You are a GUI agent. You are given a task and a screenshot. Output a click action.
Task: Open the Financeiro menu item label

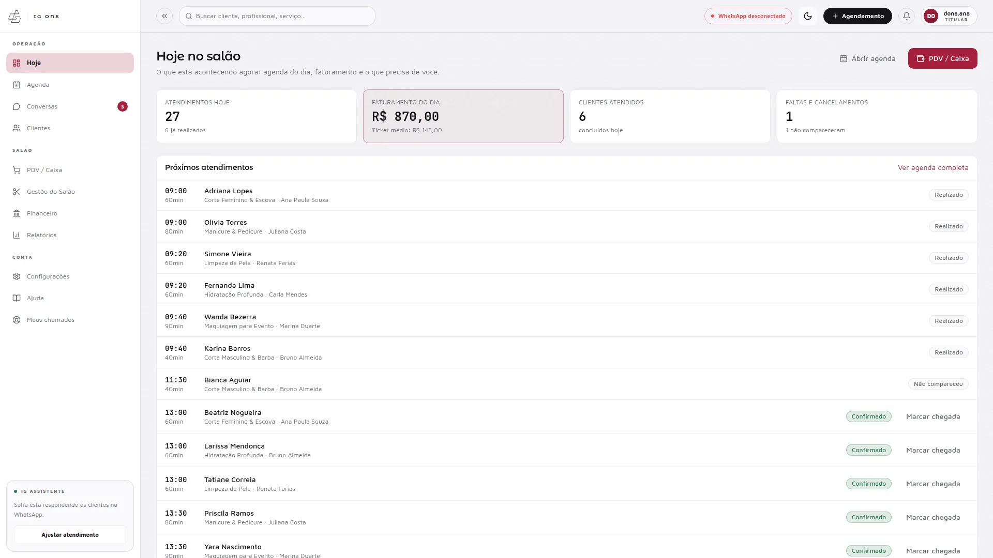42,213
